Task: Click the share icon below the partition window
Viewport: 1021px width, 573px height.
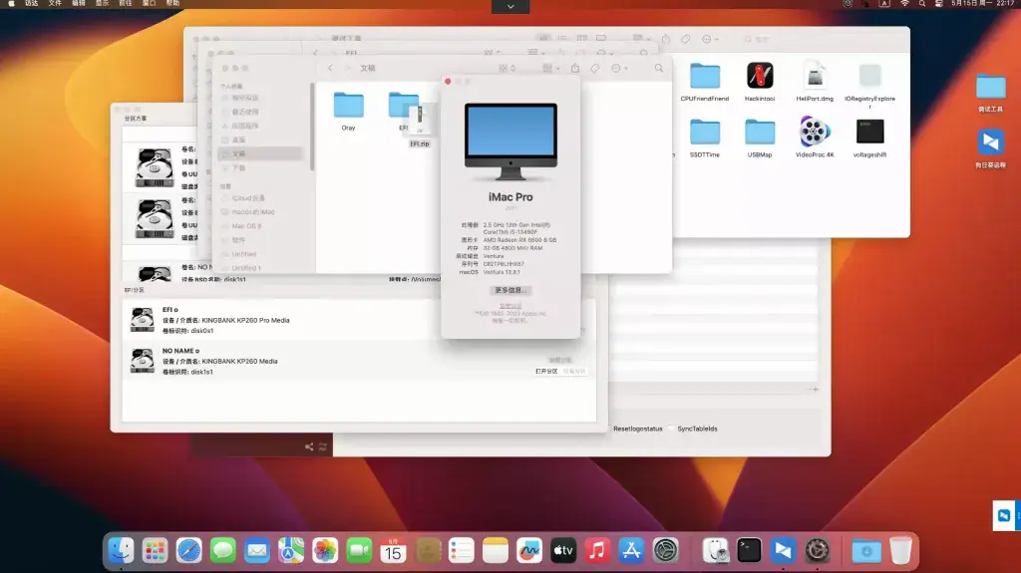Action: click(x=309, y=446)
